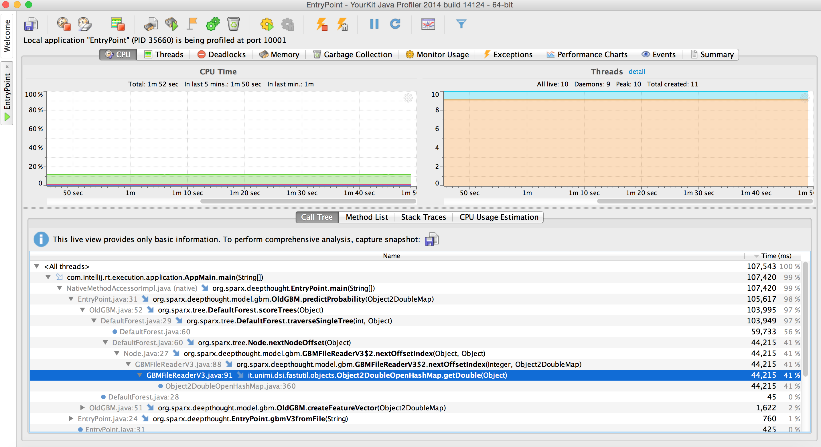Viewport: 821px width, 447px height.
Task: Collapse nextOffsetIndex(Object, Object) node
Action: [x=117, y=353]
